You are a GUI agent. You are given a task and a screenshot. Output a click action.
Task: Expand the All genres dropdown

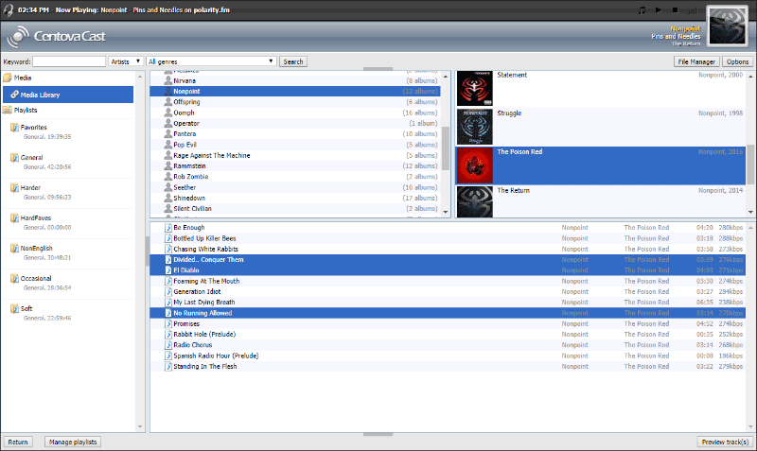pyautogui.click(x=211, y=61)
